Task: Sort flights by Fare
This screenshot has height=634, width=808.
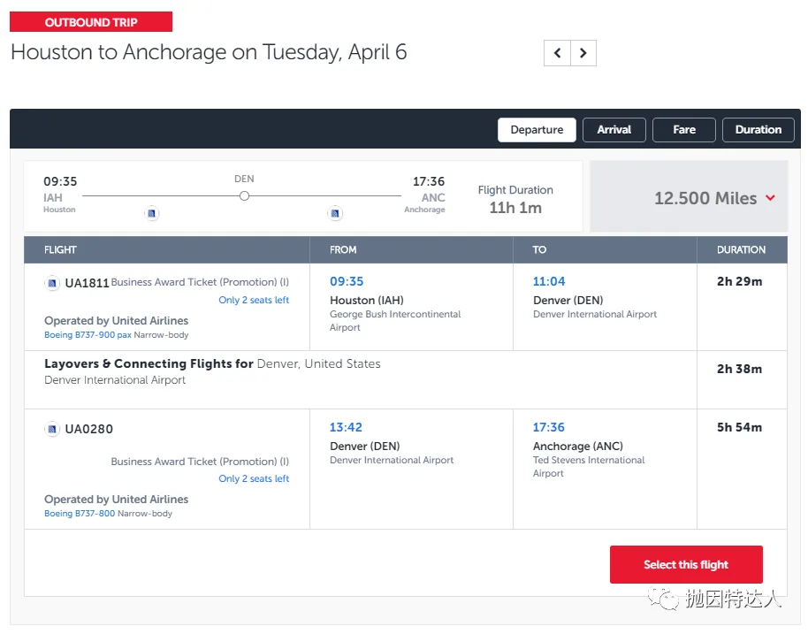Action: (684, 130)
